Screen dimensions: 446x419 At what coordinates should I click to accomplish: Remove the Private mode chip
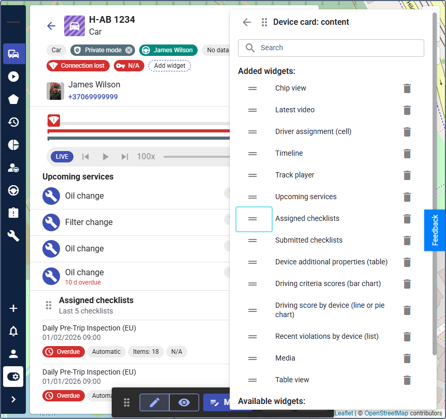(129, 50)
